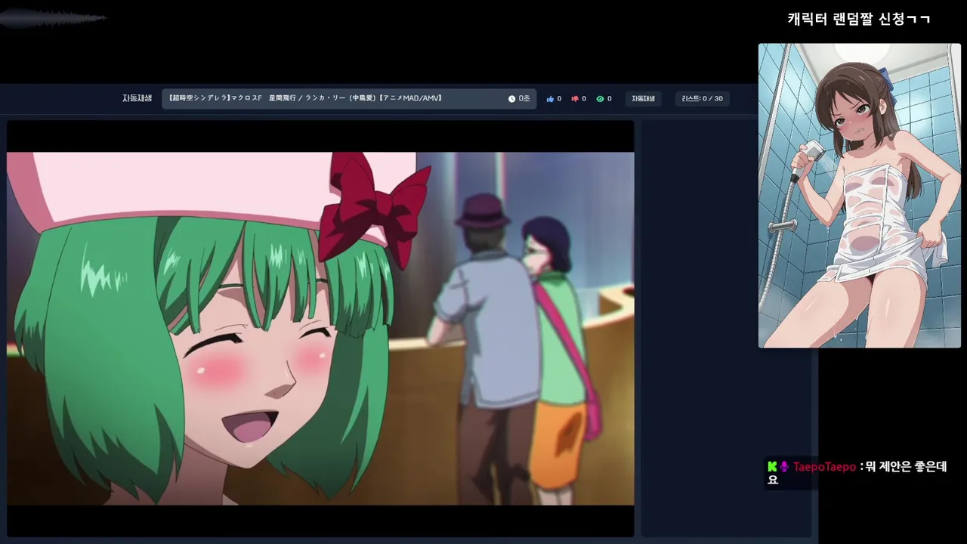Image resolution: width=967 pixels, height=544 pixels.
Task: Click the 리스트: 0 / 30 playlist button
Action: 702,99
